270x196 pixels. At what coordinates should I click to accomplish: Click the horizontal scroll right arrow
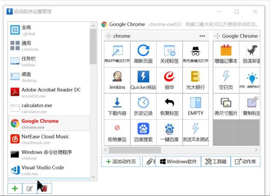coord(256,150)
